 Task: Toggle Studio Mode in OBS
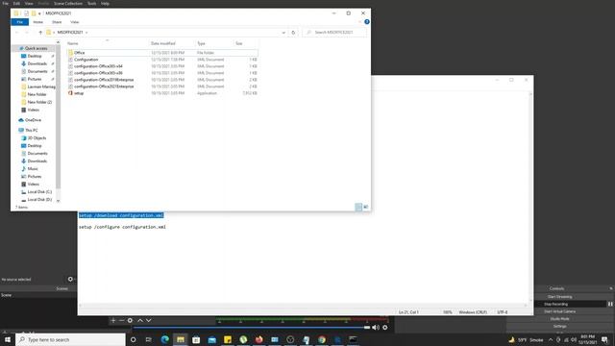[559, 319]
